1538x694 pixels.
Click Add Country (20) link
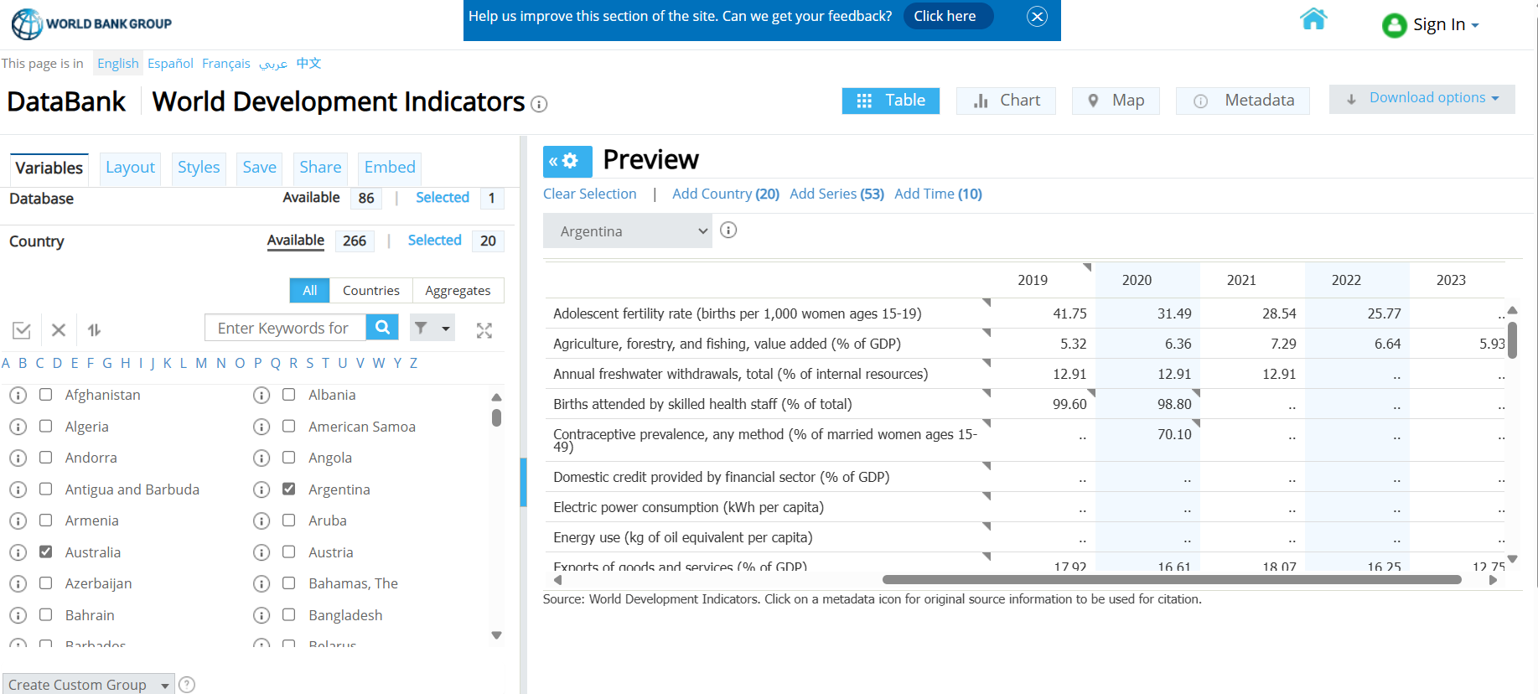[726, 194]
